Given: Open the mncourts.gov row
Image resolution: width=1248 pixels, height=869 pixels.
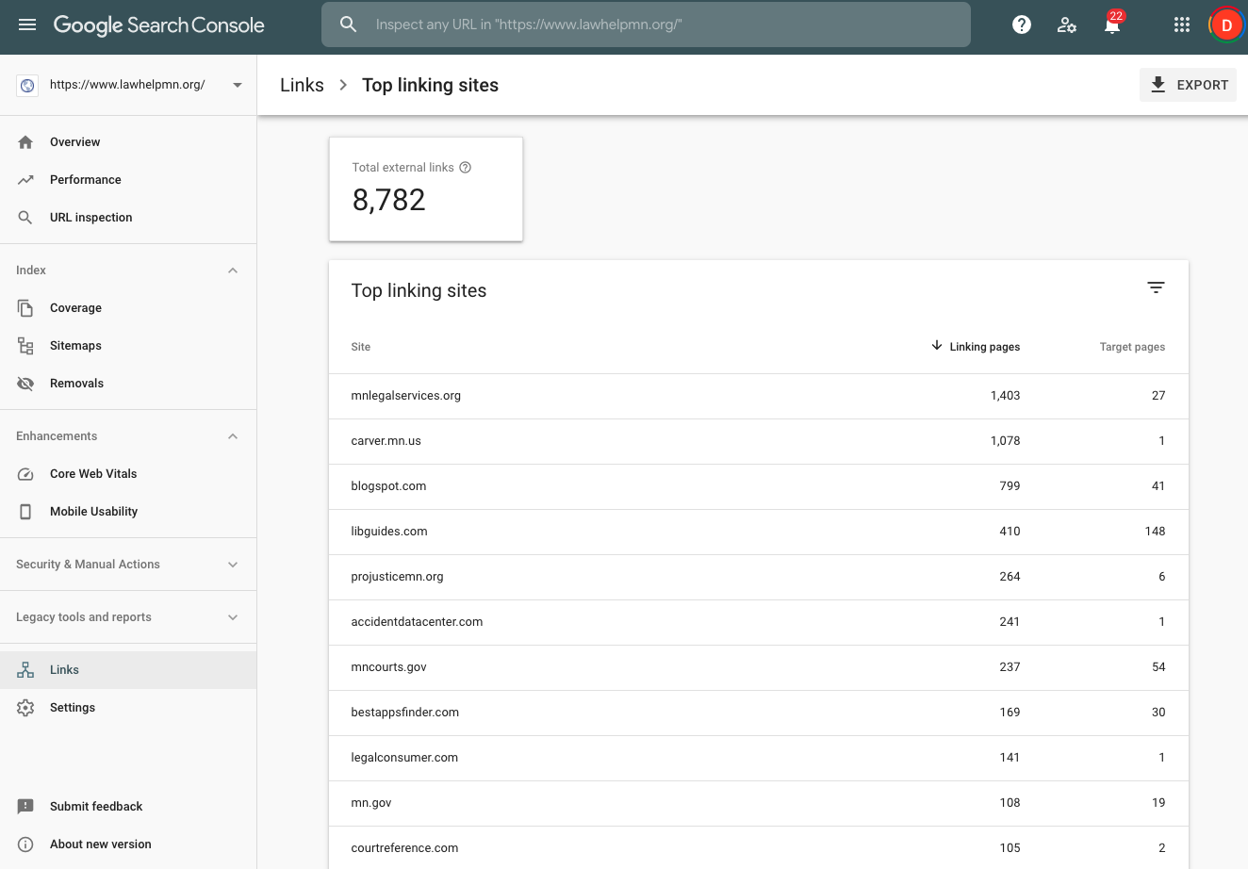Looking at the screenshot, I should pyautogui.click(x=759, y=667).
